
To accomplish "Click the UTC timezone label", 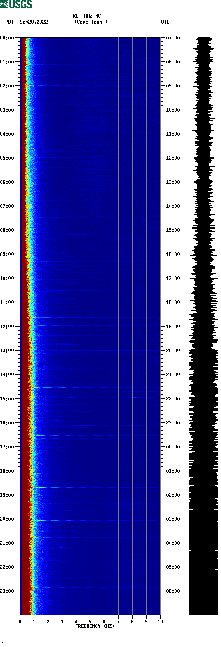I will click(x=165, y=22).
